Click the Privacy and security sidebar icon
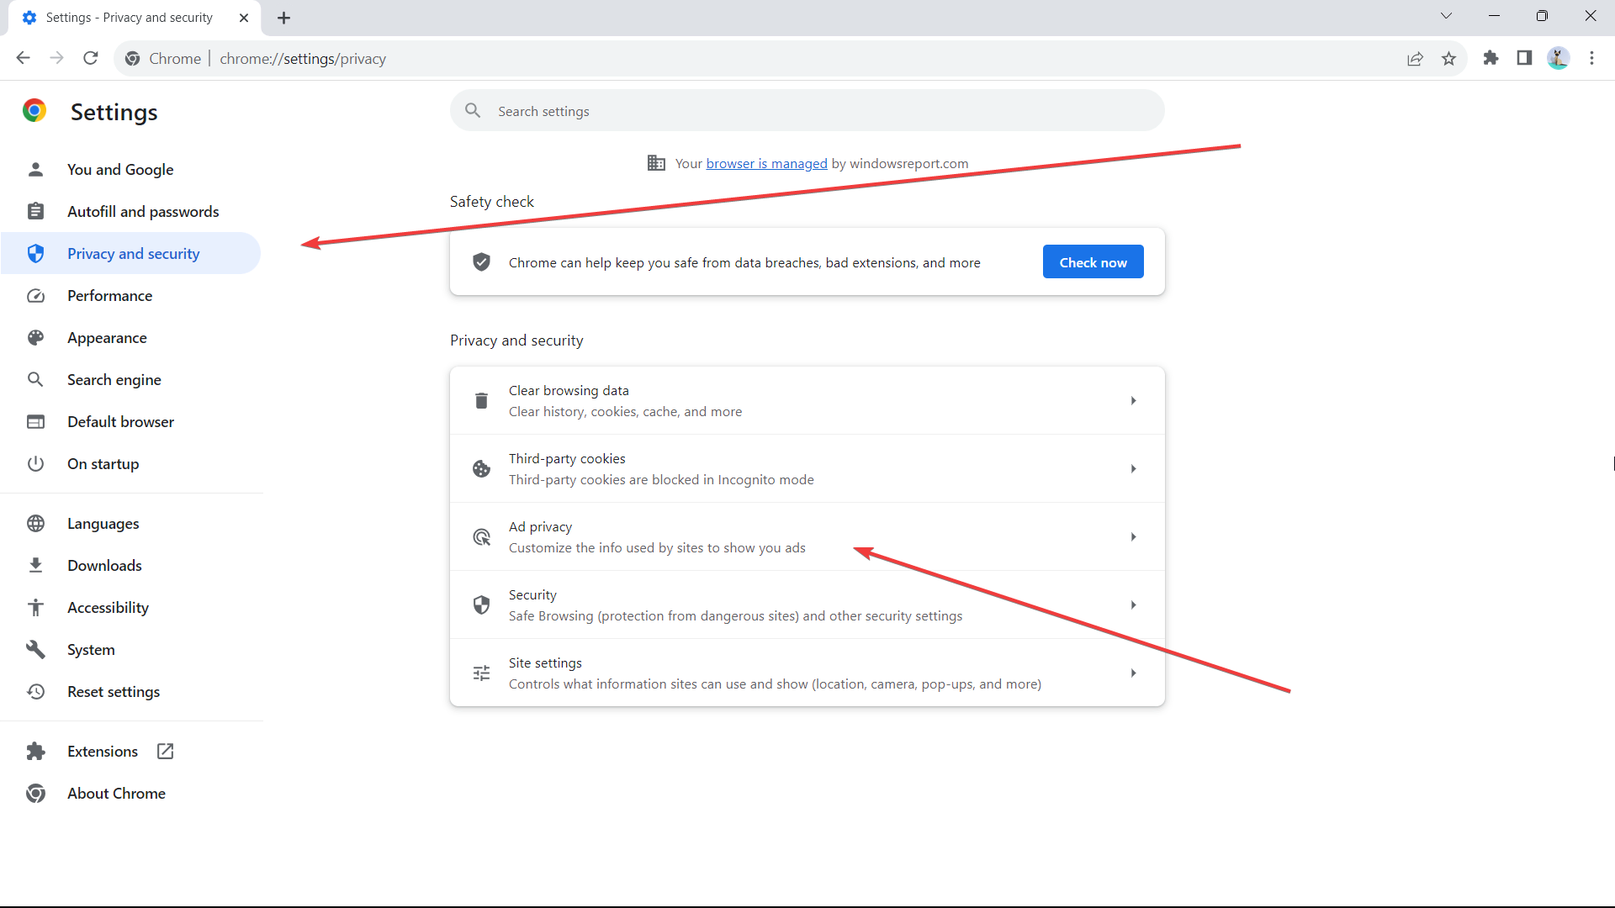 [x=35, y=253]
